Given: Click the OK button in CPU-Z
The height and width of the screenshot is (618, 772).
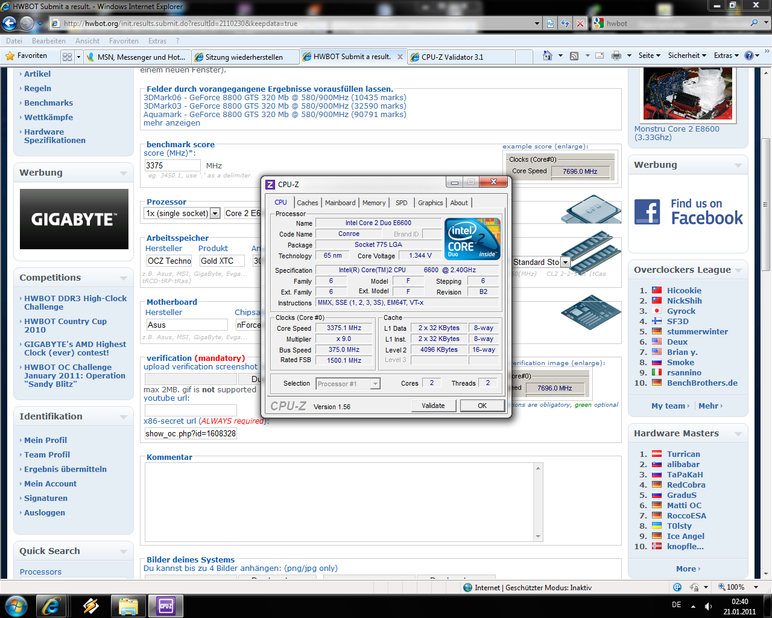Looking at the screenshot, I should (482, 406).
